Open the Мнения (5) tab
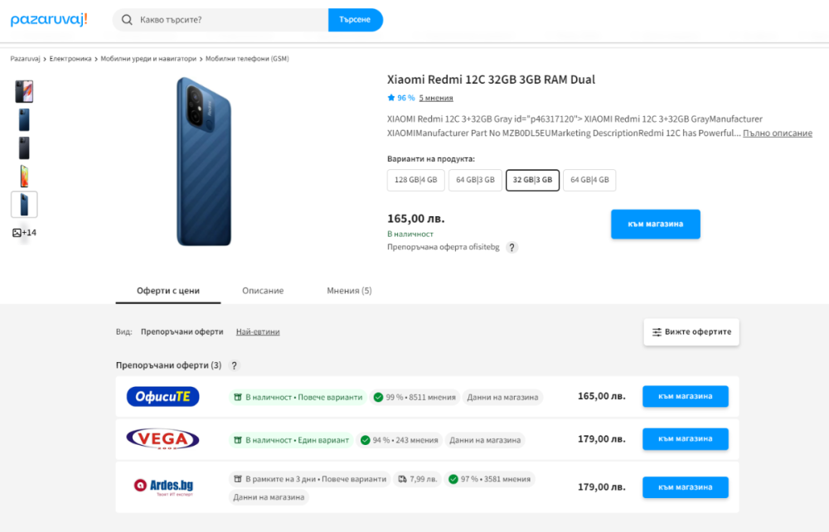 [x=349, y=291]
